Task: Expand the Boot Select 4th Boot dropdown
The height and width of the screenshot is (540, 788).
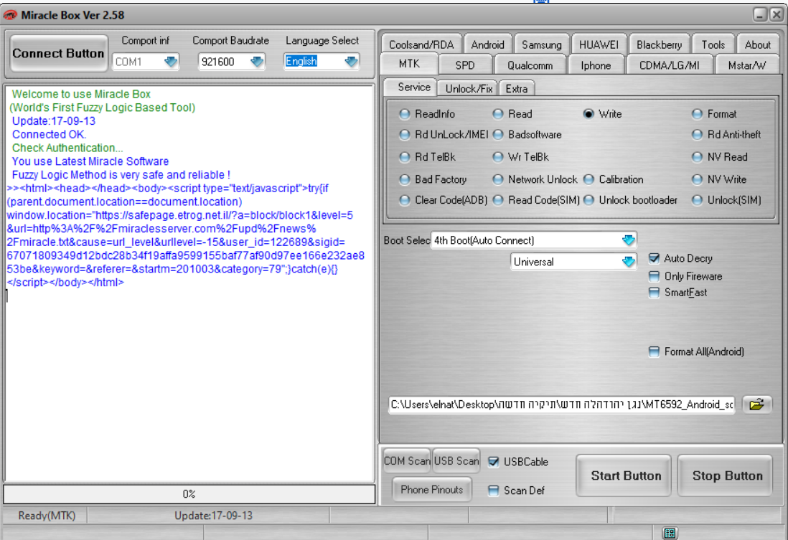Action: [628, 240]
